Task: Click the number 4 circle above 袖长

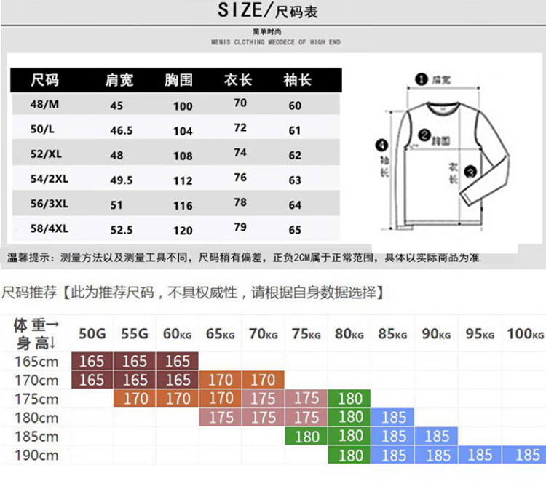Action: click(x=382, y=145)
